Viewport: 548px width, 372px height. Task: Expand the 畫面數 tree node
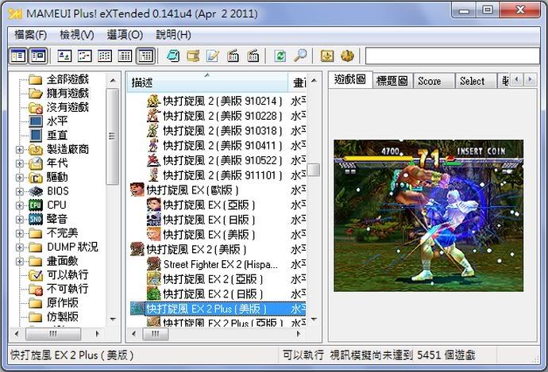click(x=20, y=262)
